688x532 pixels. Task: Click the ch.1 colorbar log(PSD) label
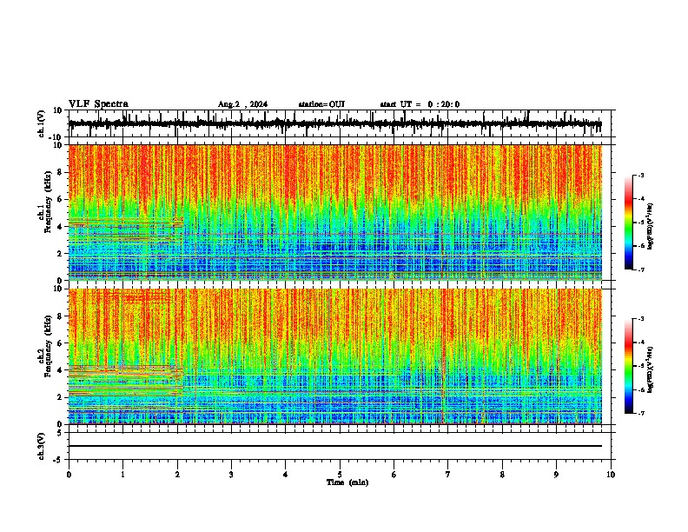tap(651, 227)
